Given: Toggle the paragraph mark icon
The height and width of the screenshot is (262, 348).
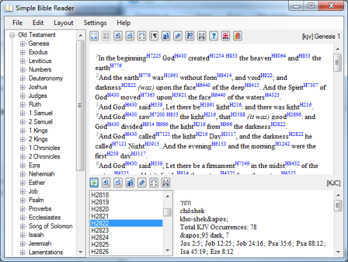Looking at the screenshot, I should point(154,36).
